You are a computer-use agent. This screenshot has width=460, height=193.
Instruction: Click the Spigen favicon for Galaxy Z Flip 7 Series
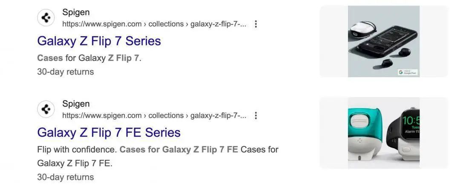click(x=46, y=18)
